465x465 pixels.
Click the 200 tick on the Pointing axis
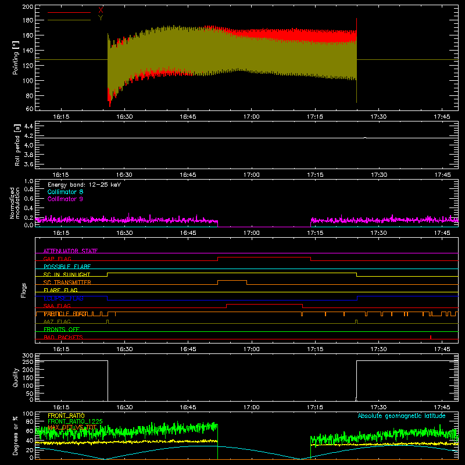tap(28, 6)
